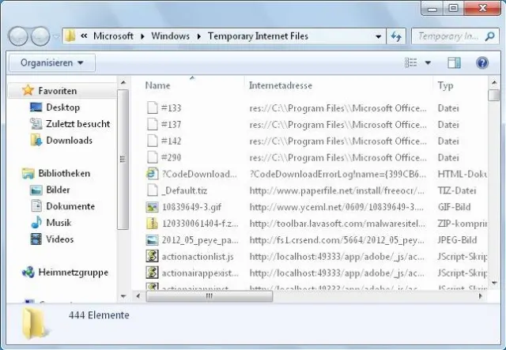Select the file #142
Viewport: 506px width, 350px height.
click(x=171, y=141)
